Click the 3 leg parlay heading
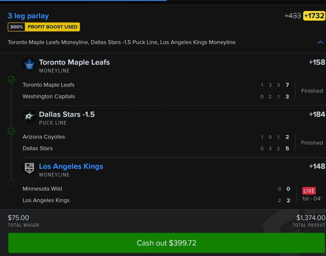 tap(28, 16)
